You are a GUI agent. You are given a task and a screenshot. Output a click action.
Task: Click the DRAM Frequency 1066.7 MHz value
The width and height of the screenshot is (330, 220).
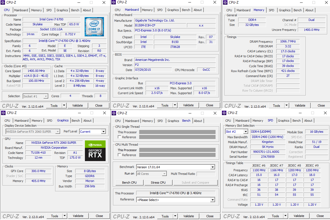pos(288,41)
